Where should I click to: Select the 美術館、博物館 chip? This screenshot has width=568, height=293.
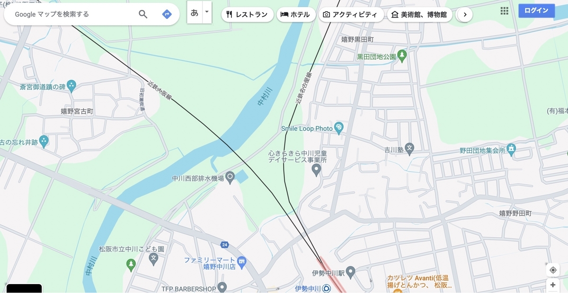(420, 15)
